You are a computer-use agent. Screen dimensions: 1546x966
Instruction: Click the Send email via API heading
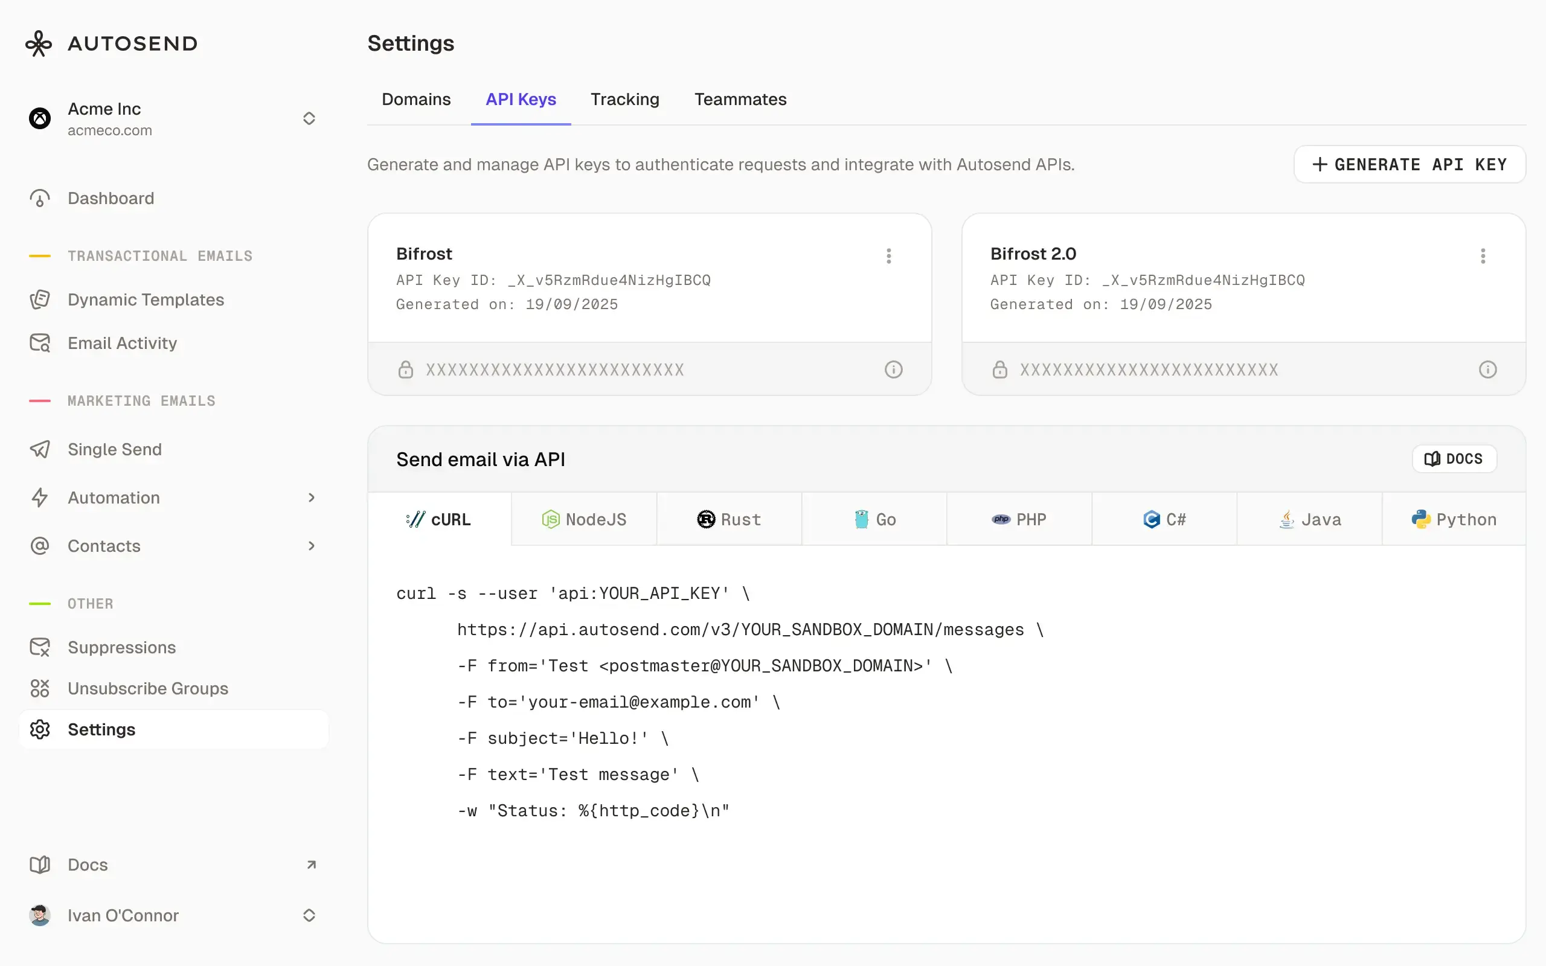(x=481, y=459)
